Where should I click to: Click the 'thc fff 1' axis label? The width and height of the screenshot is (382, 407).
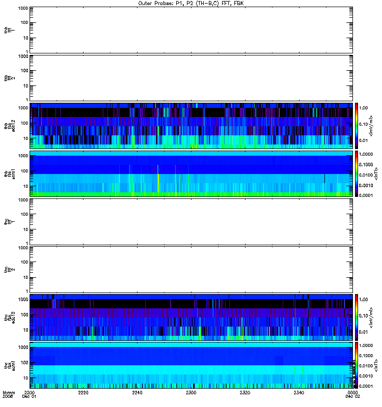click(10, 222)
